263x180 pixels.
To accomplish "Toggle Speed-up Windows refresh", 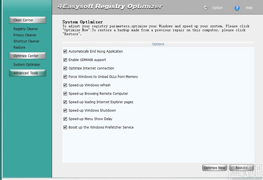I will pos(65,85).
